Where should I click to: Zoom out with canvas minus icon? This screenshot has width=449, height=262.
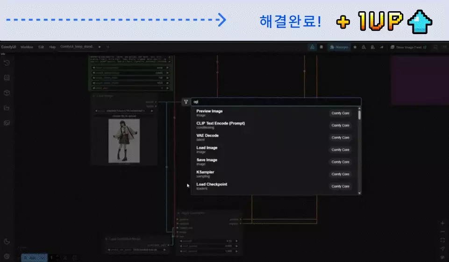coord(442,232)
